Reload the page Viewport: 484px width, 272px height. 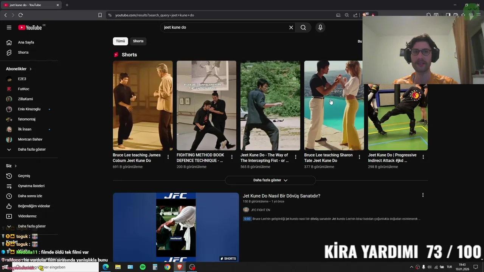click(20, 15)
